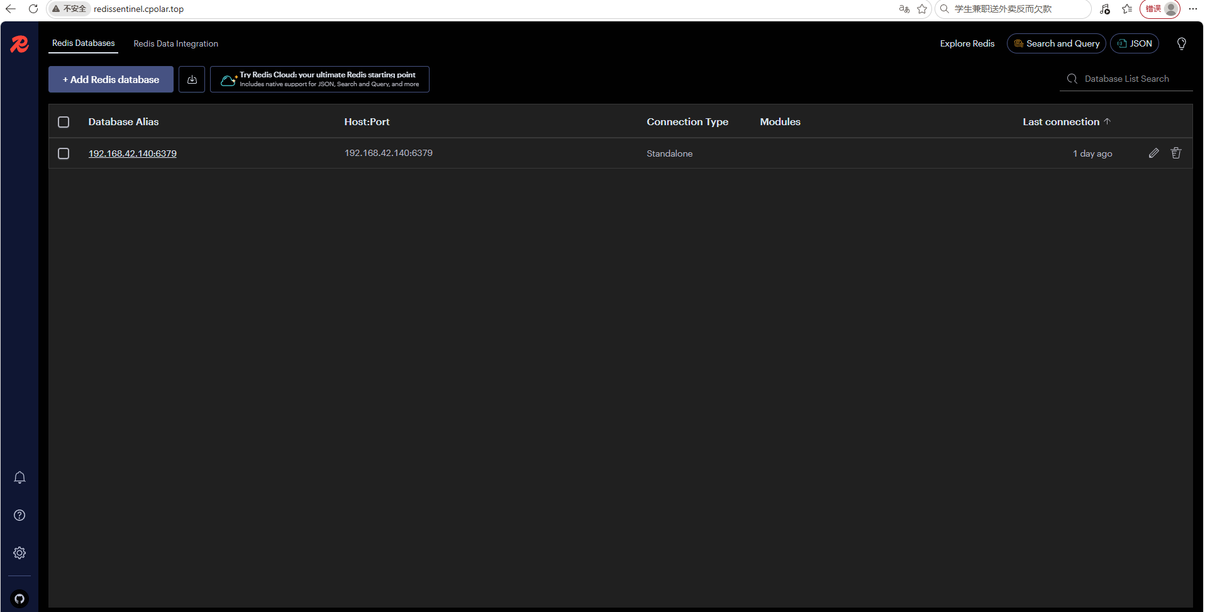Click the import database icon button
The image size is (1205, 612).
[x=192, y=79]
